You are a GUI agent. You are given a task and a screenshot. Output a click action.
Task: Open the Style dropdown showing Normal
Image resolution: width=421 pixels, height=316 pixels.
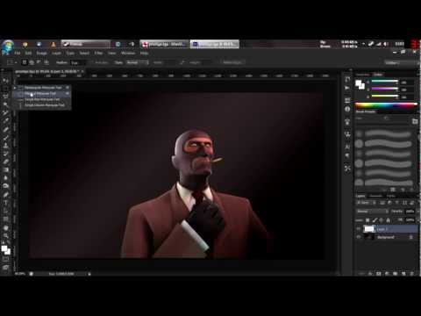[137, 62]
